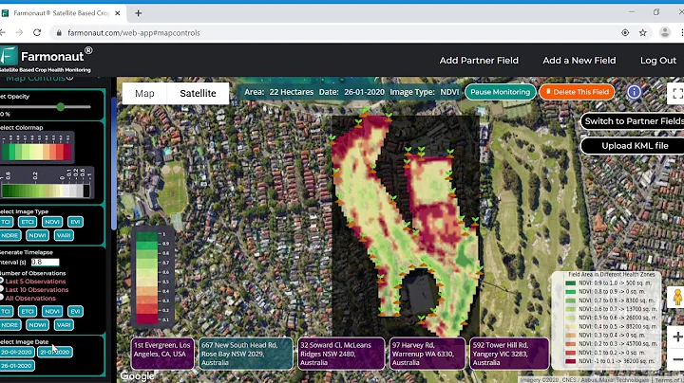684x383 pixels.
Task: Open the 667 New South Head Rd field card
Action: click(246, 354)
